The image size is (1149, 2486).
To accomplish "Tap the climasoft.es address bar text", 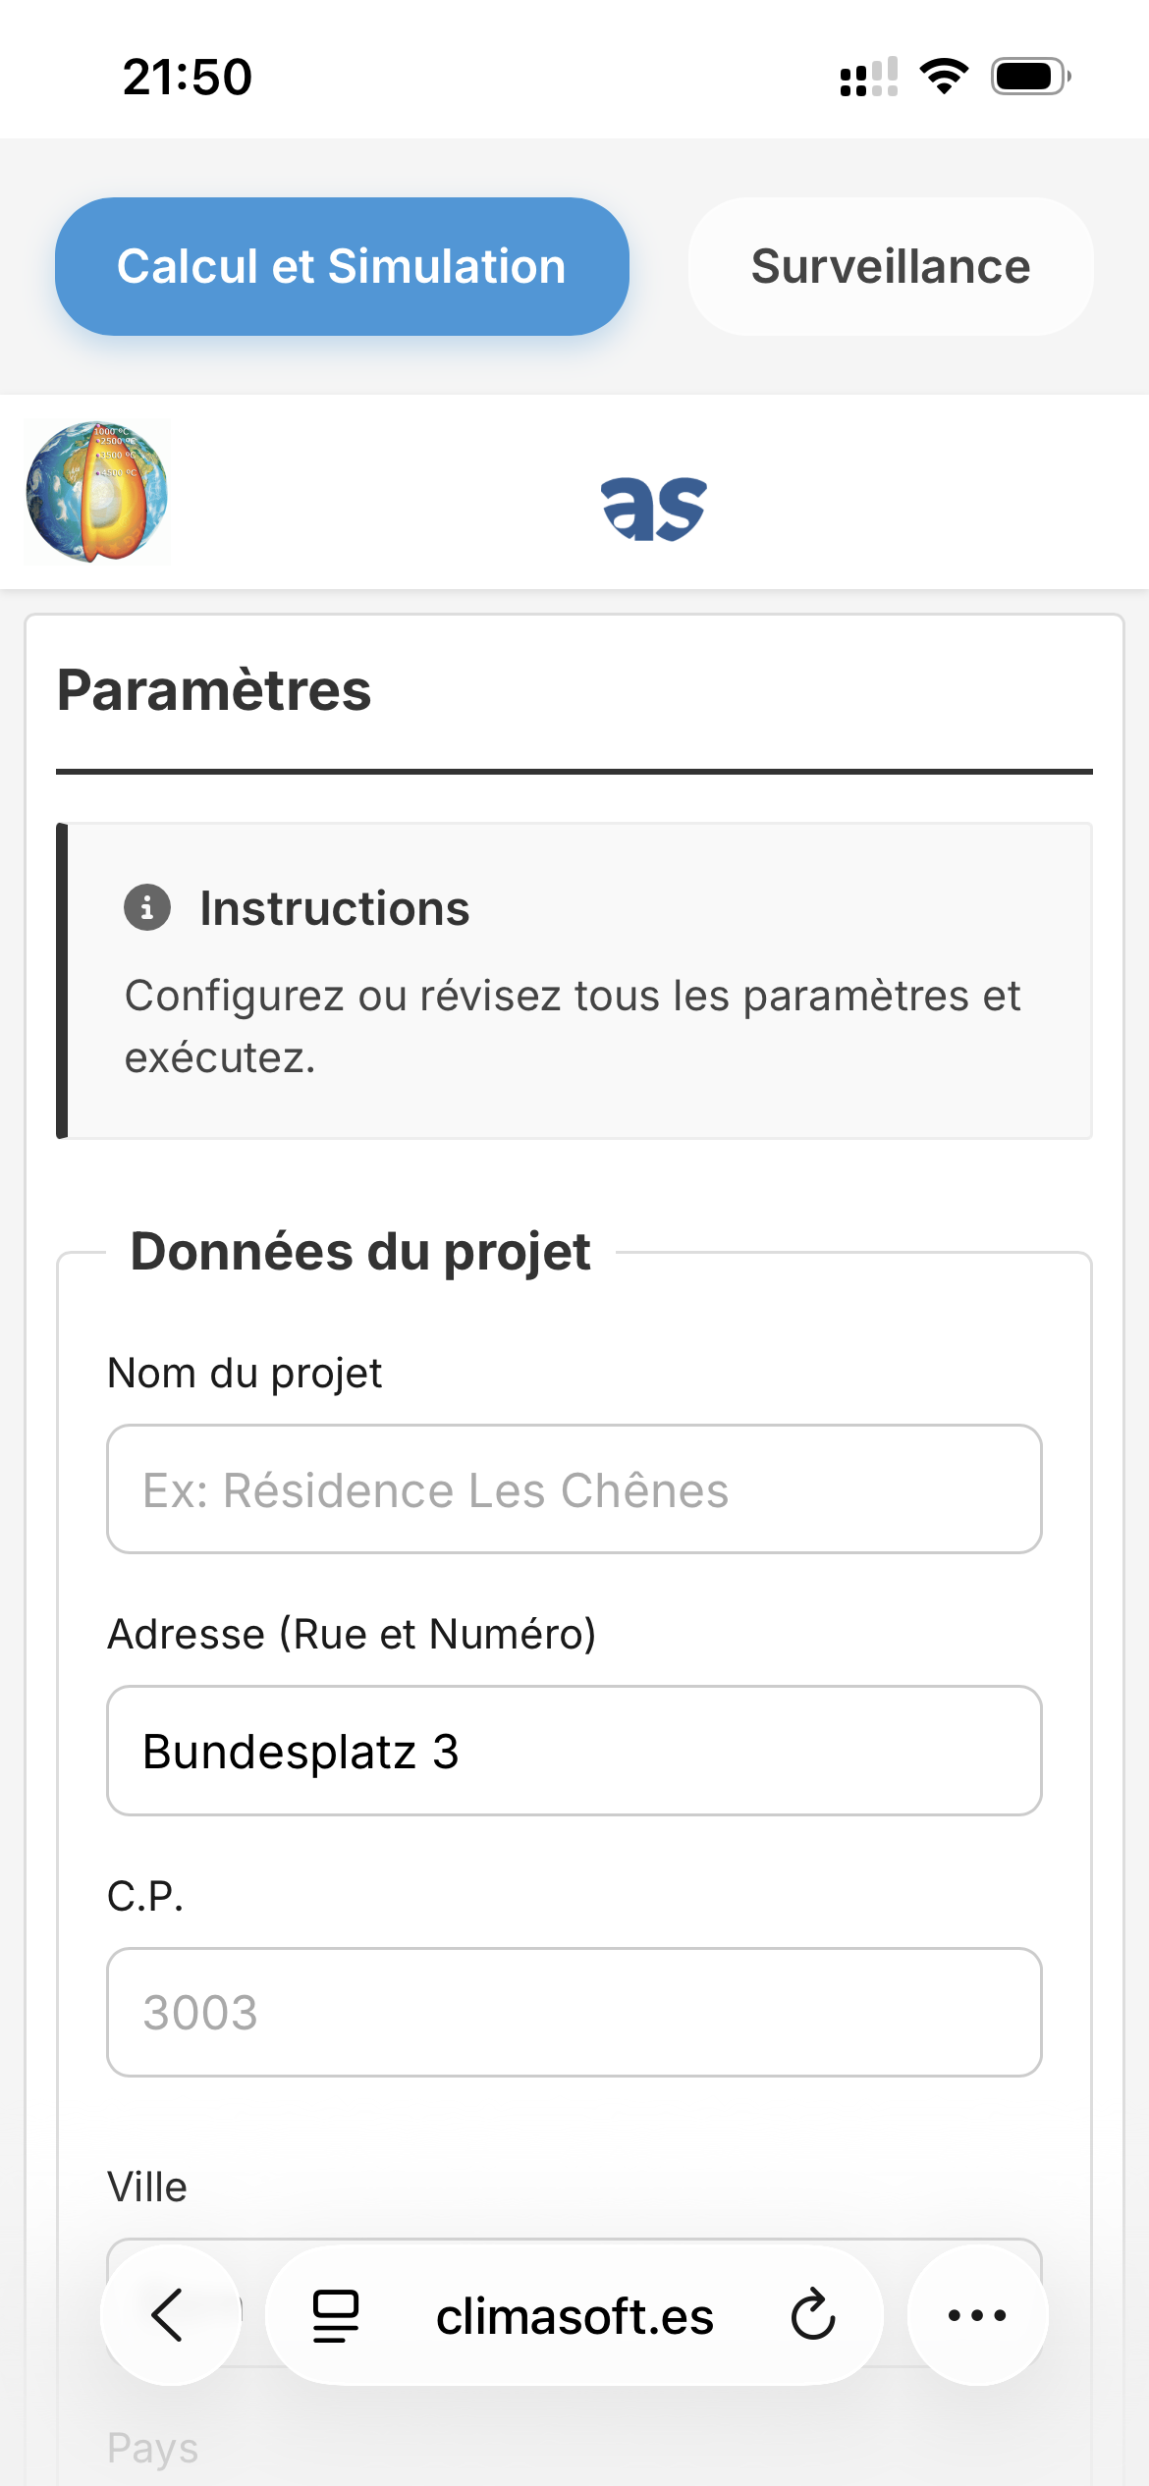I will pos(574,2317).
